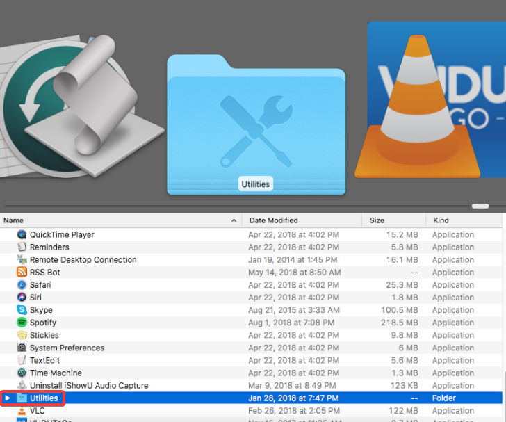Image resolution: width=506 pixels, height=422 pixels.
Task: Click the Folder kind in Utilities row
Action: [443, 398]
